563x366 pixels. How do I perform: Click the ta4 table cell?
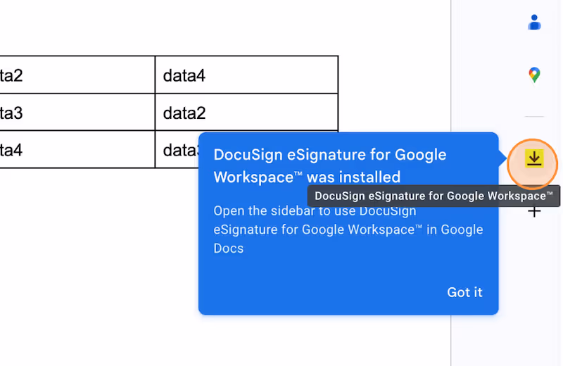pos(77,150)
